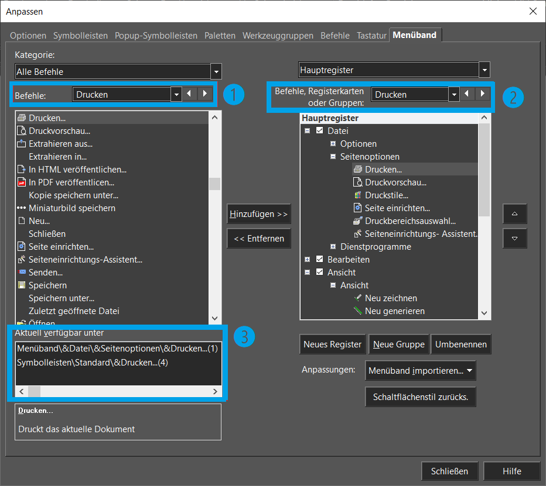The image size is (546, 486).
Task: Collapse the Datei tree node
Action: 307,131
